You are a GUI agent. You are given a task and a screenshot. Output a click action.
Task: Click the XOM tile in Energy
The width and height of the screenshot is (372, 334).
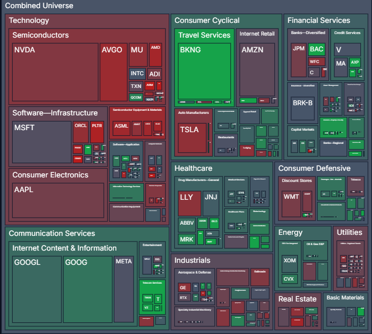[290, 264]
